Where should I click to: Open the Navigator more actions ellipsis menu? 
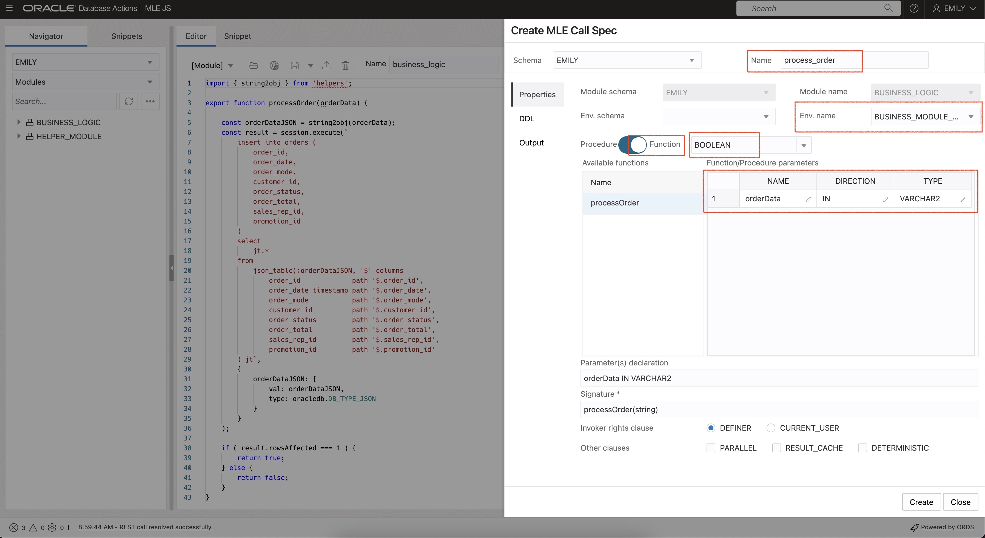150,101
